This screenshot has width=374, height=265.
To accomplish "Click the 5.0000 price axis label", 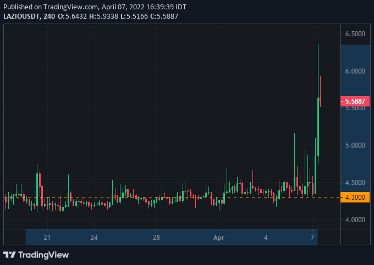I will coord(355,145).
